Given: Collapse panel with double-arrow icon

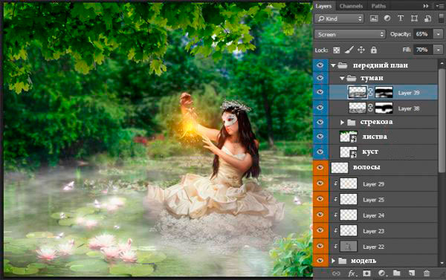Looking at the screenshot, I should [x=426, y=6].
